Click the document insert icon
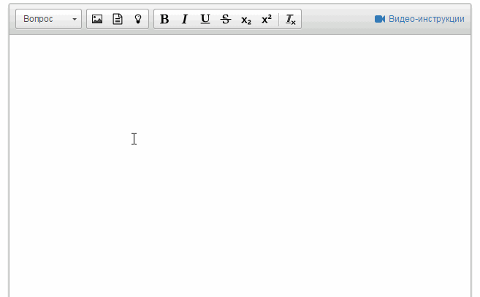The image size is (480, 297). point(118,19)
